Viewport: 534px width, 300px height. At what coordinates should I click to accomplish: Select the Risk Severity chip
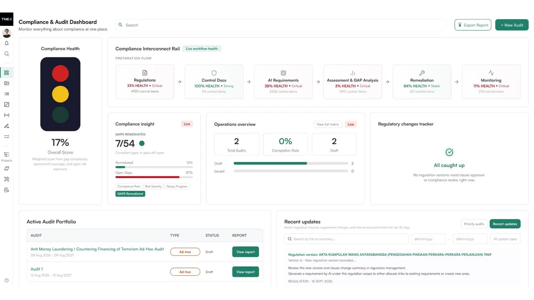tap(154, 187)
